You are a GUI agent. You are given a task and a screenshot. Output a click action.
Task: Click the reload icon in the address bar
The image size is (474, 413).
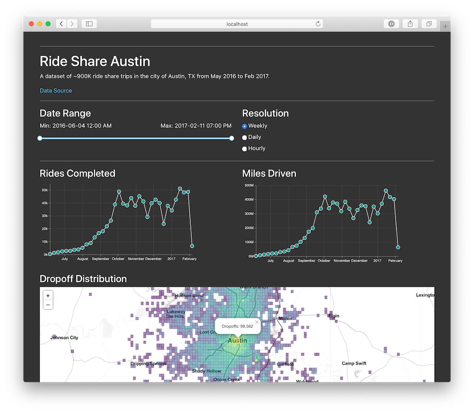[318, 24]
